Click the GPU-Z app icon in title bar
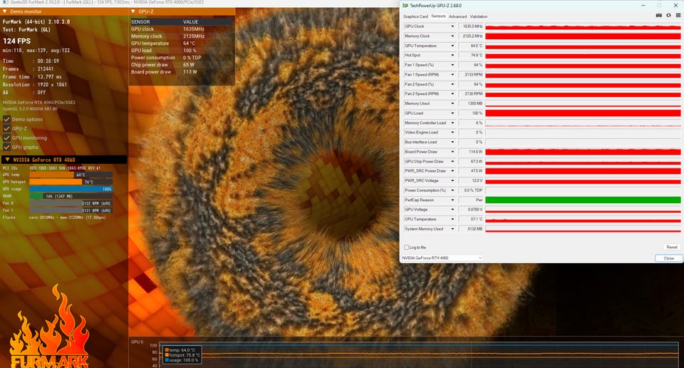This screenshot has width=684, height=368. click(405, 6)
